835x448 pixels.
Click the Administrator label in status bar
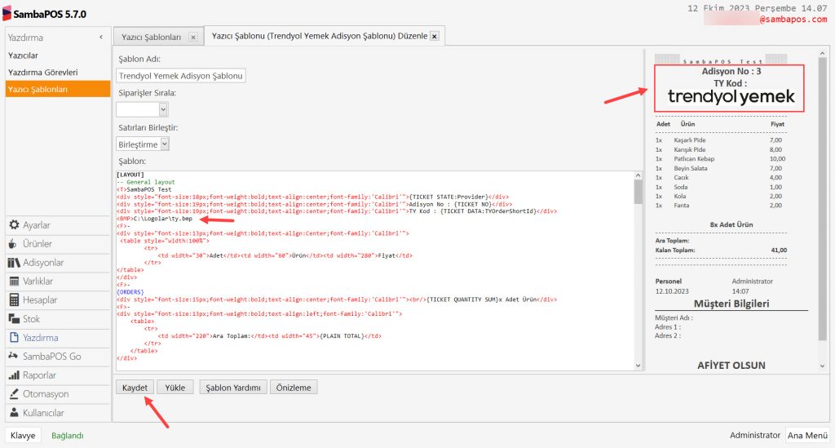click(x=754, y=435)
